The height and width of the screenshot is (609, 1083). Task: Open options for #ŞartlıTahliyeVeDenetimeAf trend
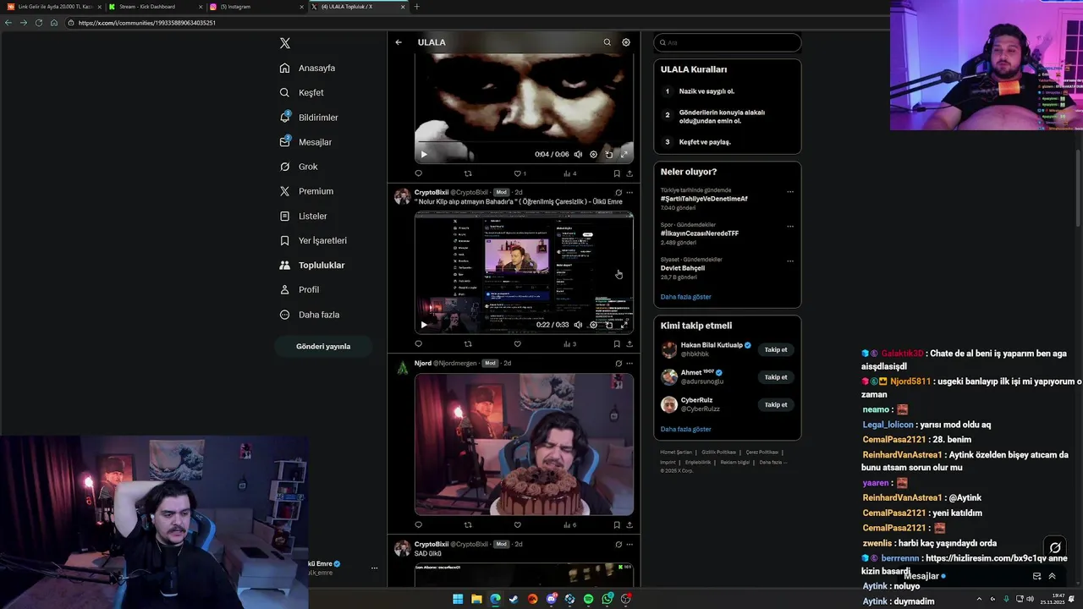[x=790, y=191]
